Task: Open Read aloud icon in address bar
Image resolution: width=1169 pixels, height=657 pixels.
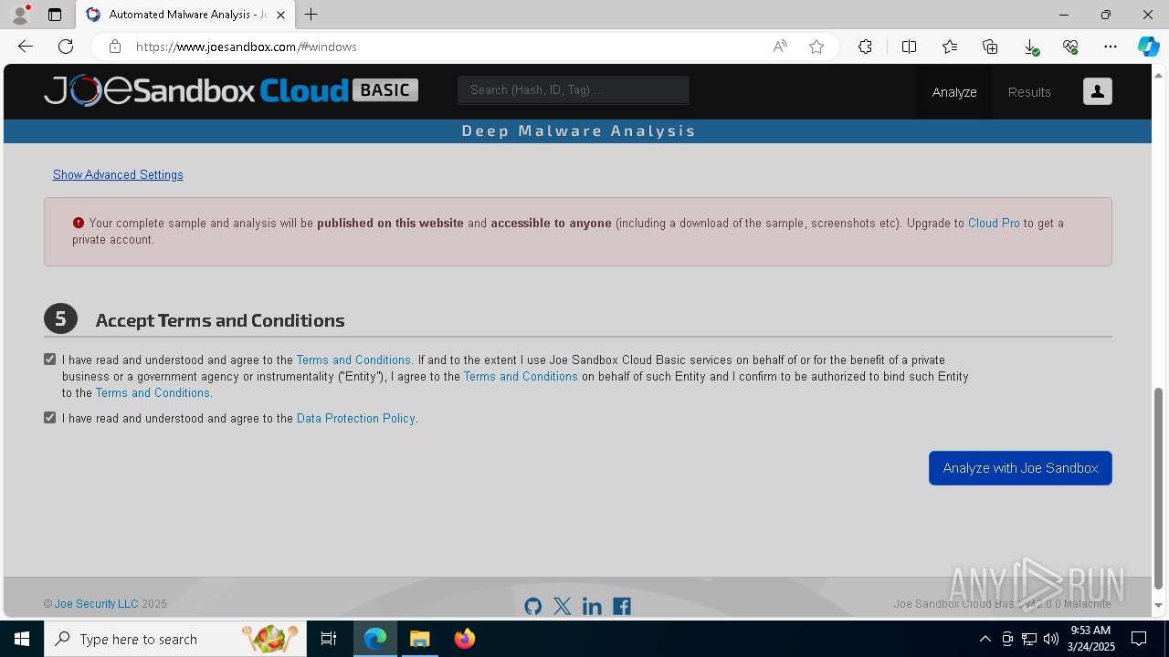Action: 780,47
